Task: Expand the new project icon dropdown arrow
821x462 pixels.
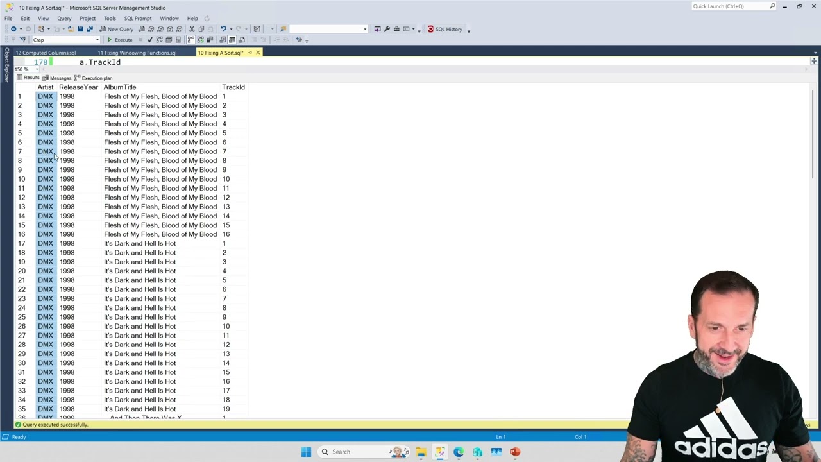Action: click(49, 29)
